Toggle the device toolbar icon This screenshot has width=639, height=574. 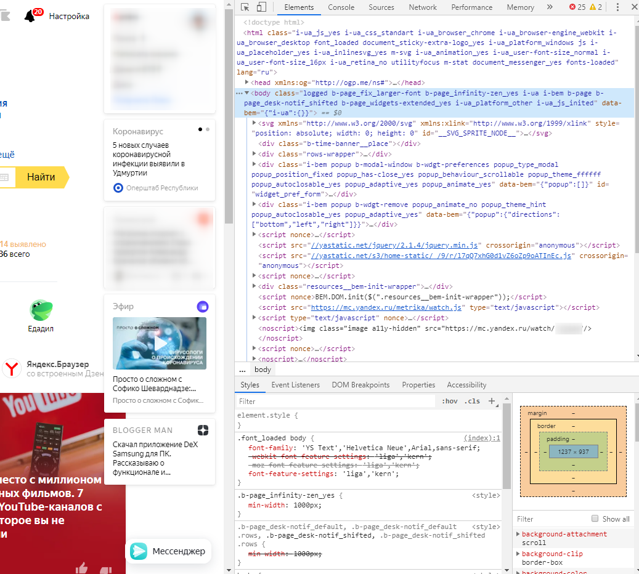coord(261,7)
